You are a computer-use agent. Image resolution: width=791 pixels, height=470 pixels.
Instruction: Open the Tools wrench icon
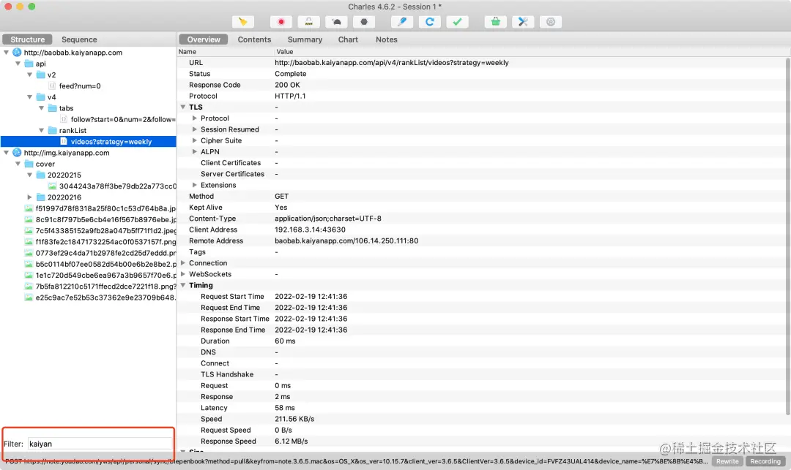[x=523, y=22]
